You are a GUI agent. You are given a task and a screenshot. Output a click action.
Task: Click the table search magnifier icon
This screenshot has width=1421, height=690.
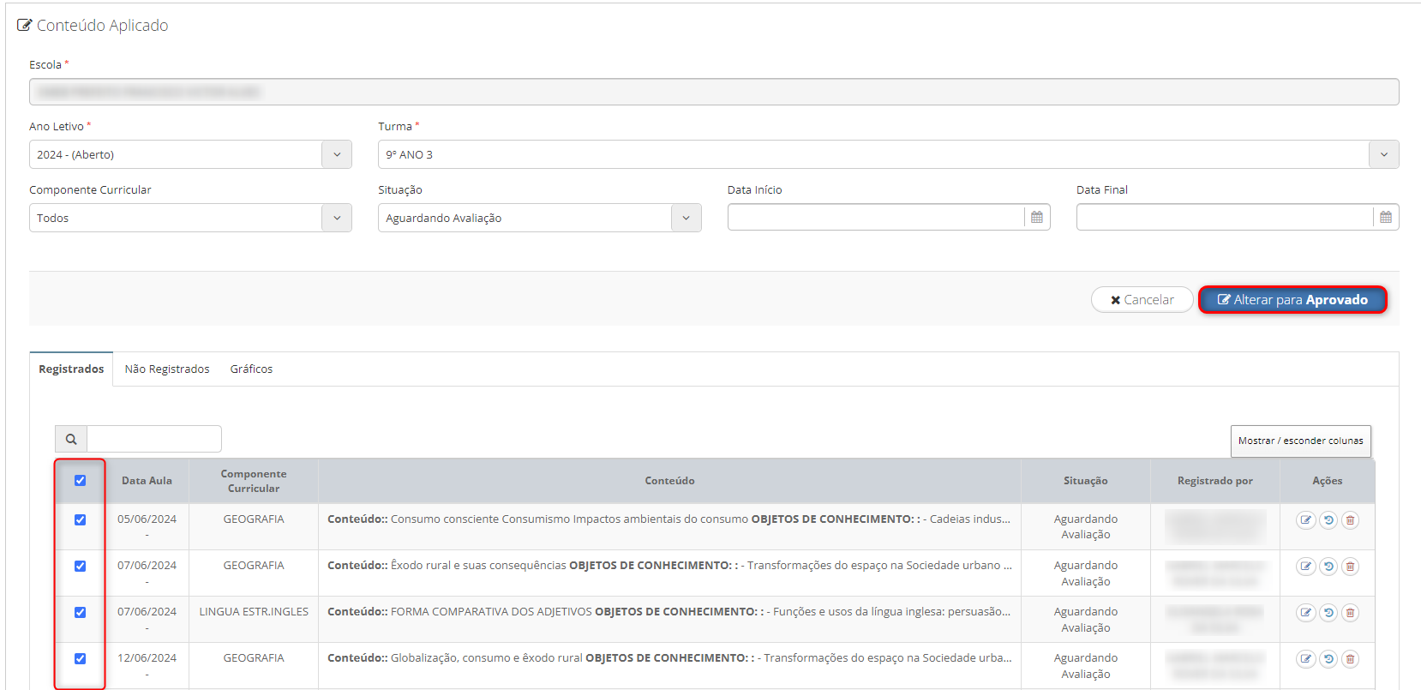pos(71,439)
